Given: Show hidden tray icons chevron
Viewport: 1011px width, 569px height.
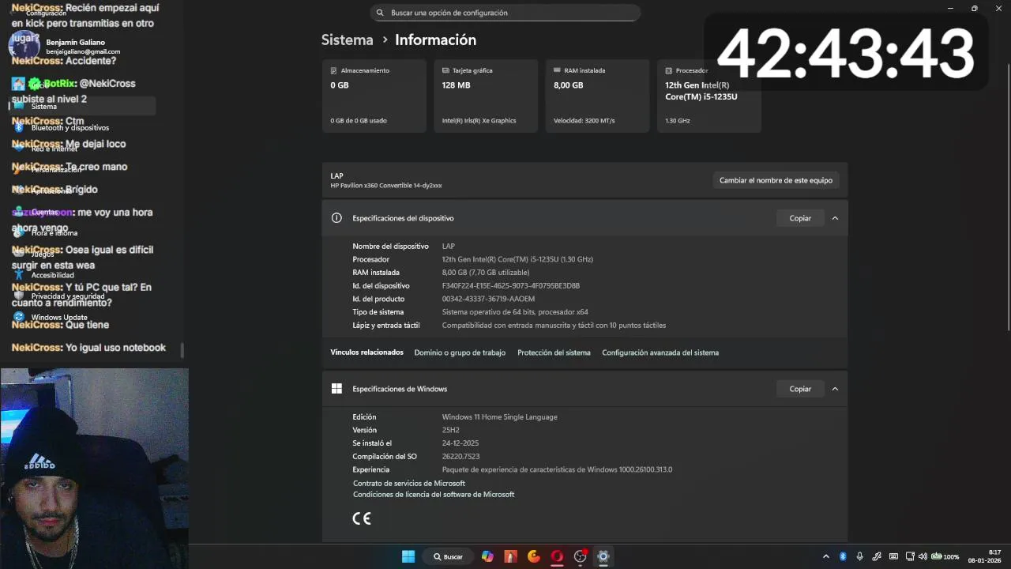Looking at the screenshot, I should (x=826, y=556).
